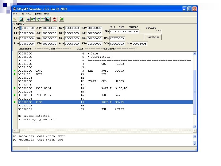The height and width of the screenshot is (166, 221).
Task: Click the A2 register field
Action: [x=72, y=38]
